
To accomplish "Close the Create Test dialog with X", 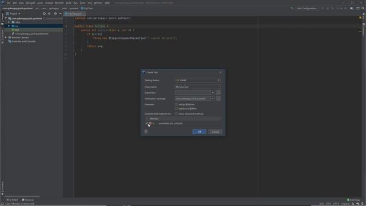I will (x=221, y=73).
